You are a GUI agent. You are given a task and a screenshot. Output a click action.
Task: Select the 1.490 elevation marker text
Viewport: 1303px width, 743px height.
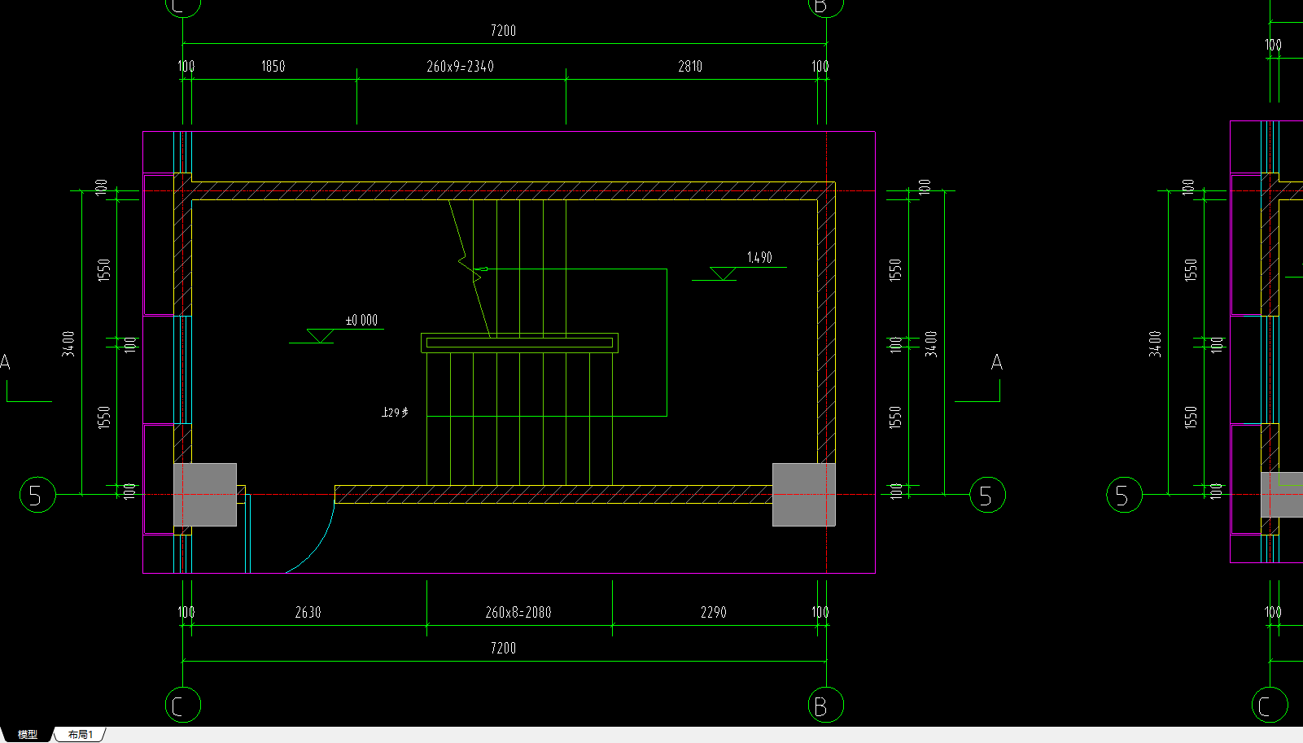click(x=759, y=257)
